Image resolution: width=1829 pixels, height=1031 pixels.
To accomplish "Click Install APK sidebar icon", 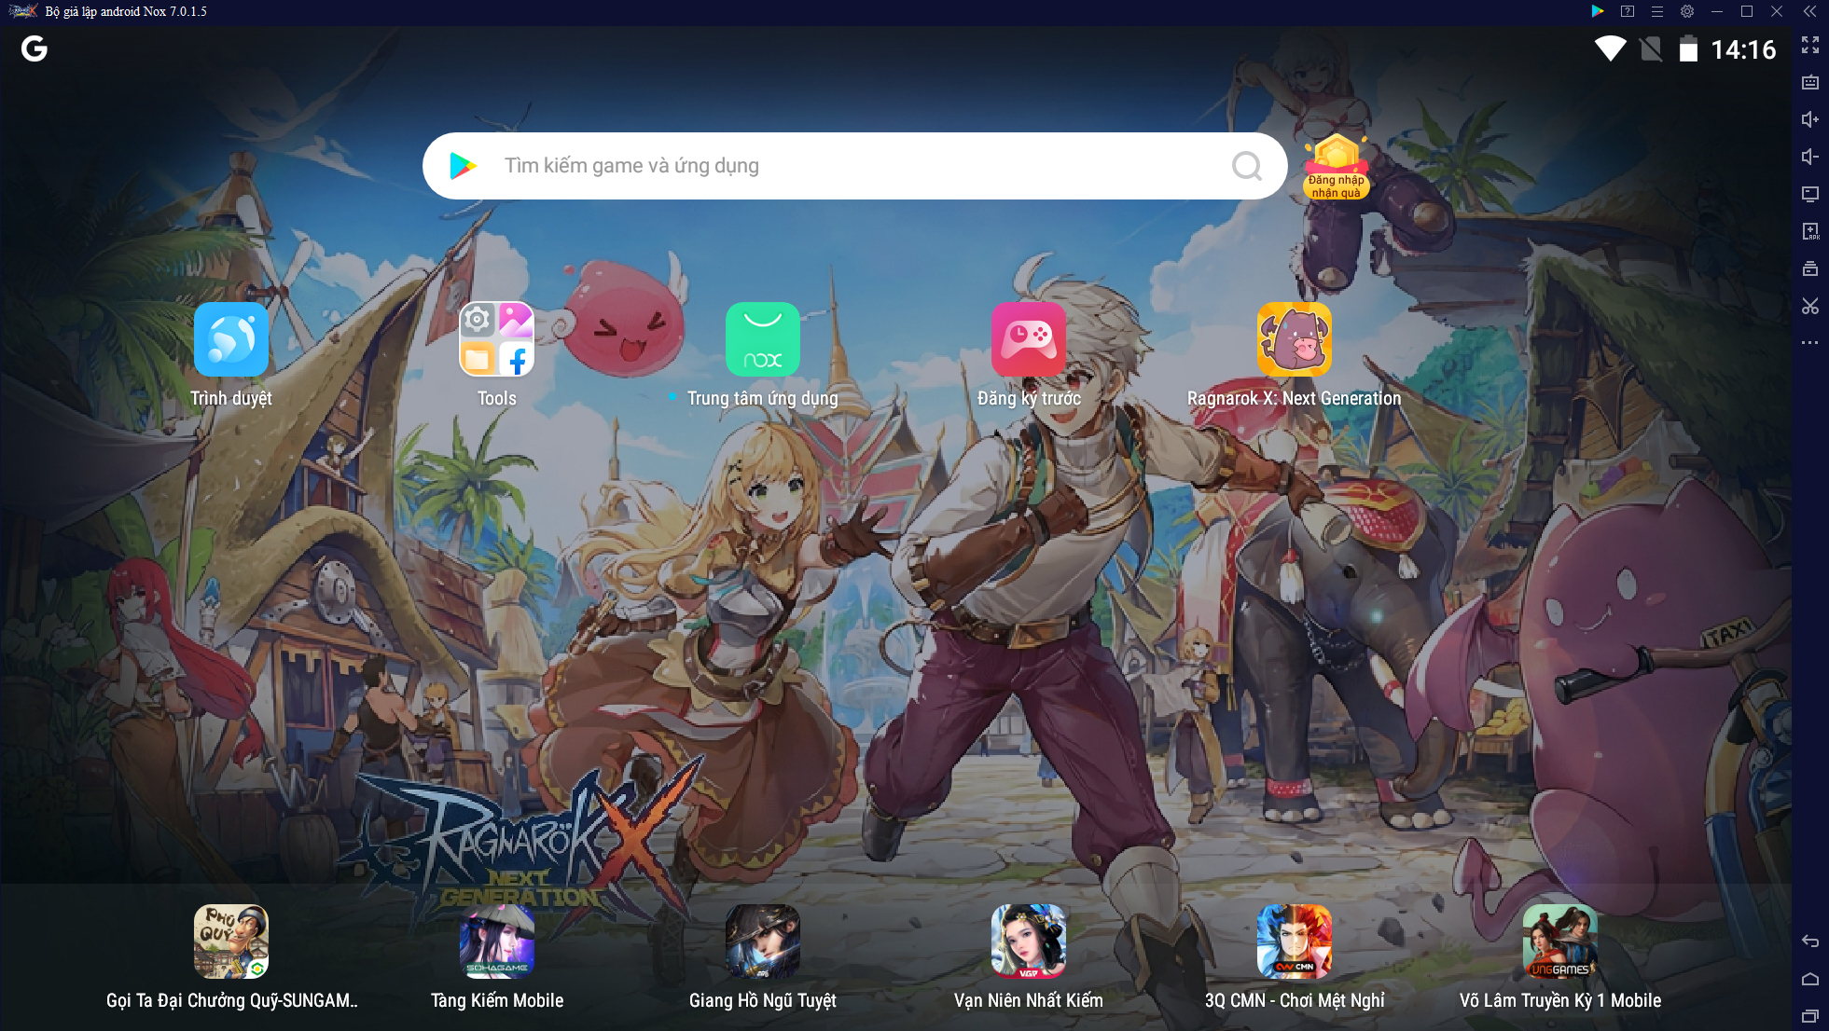I will [x=1810, y=231].
